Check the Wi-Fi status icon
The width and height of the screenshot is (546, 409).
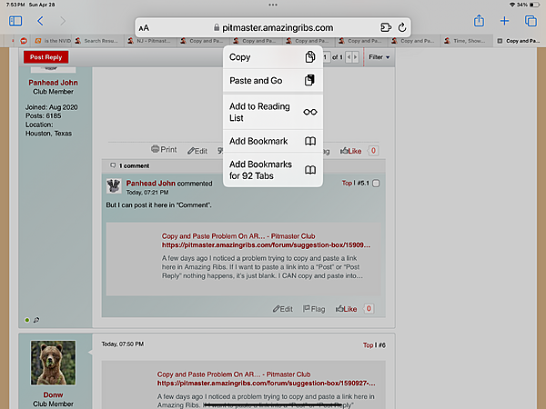(x=512, y=5)
